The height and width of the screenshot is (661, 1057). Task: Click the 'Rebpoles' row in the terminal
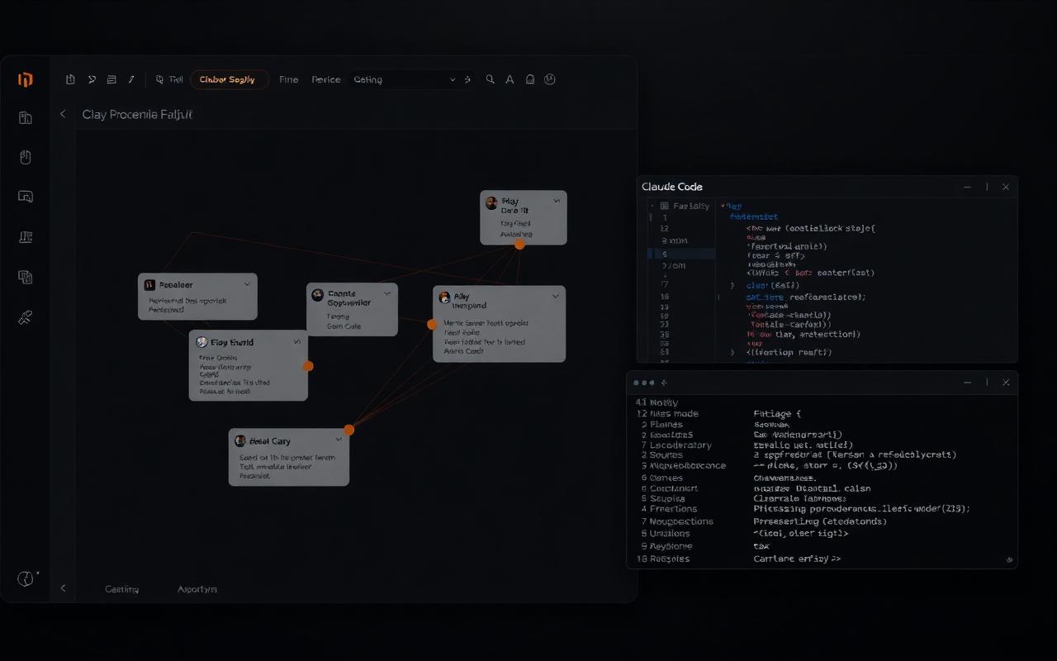click(x=669, y=559)
